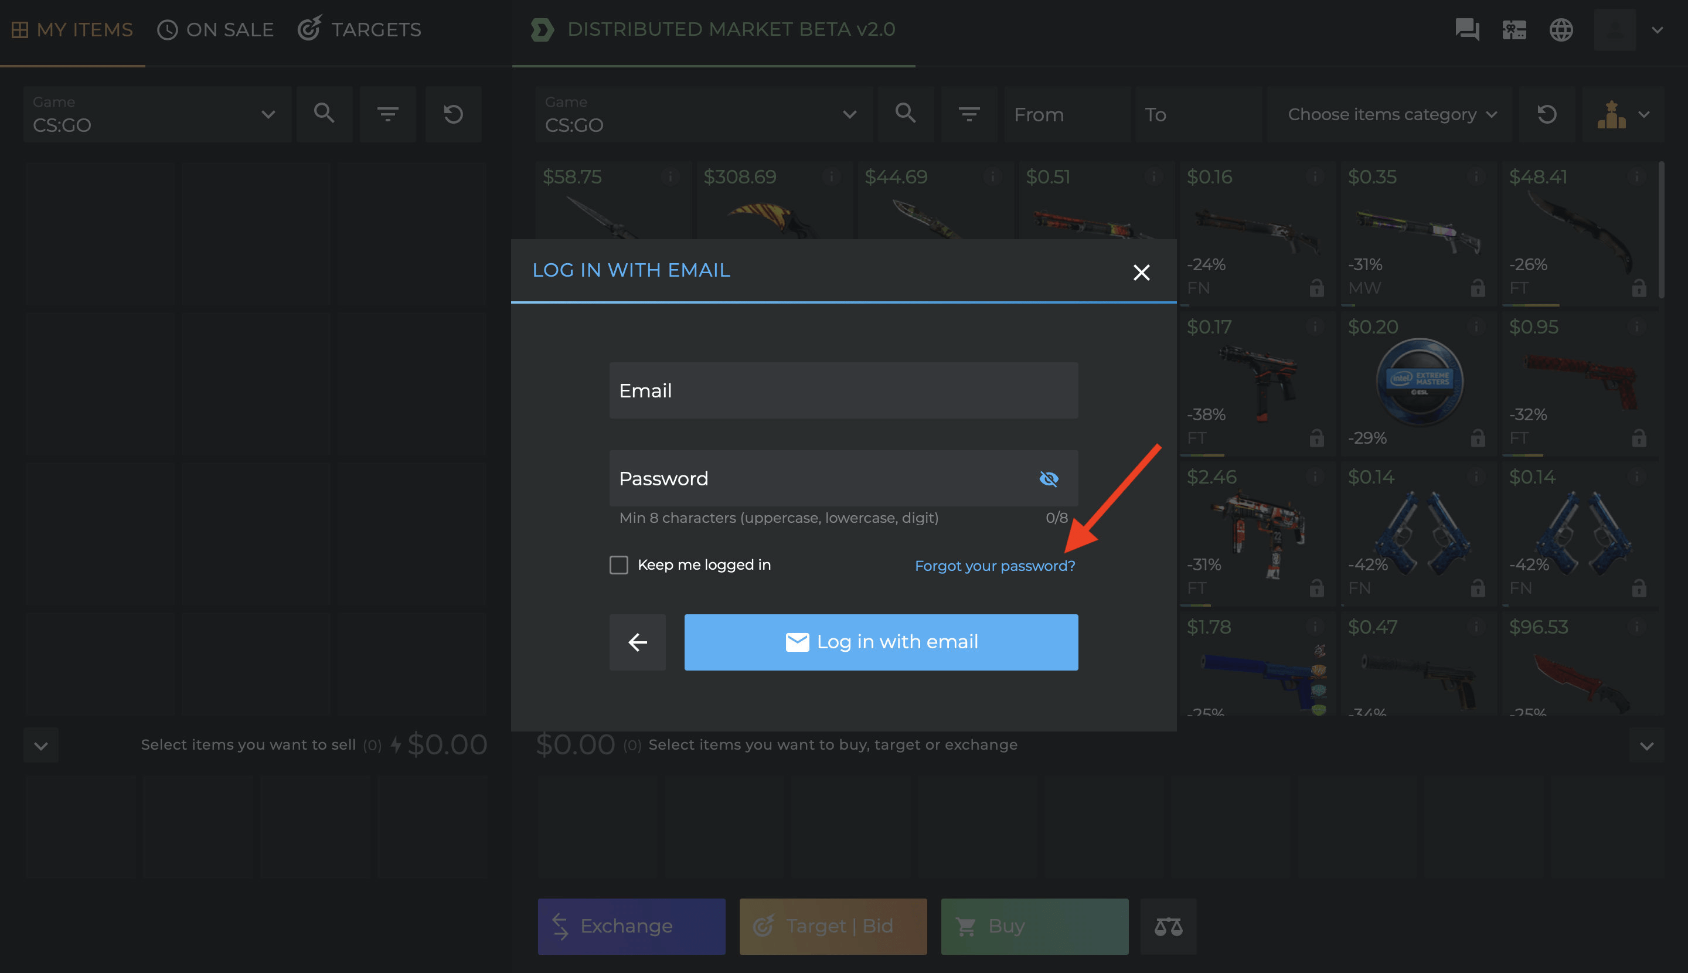
Task: Open the gift card icon in header
Action: coord(1513,29)
